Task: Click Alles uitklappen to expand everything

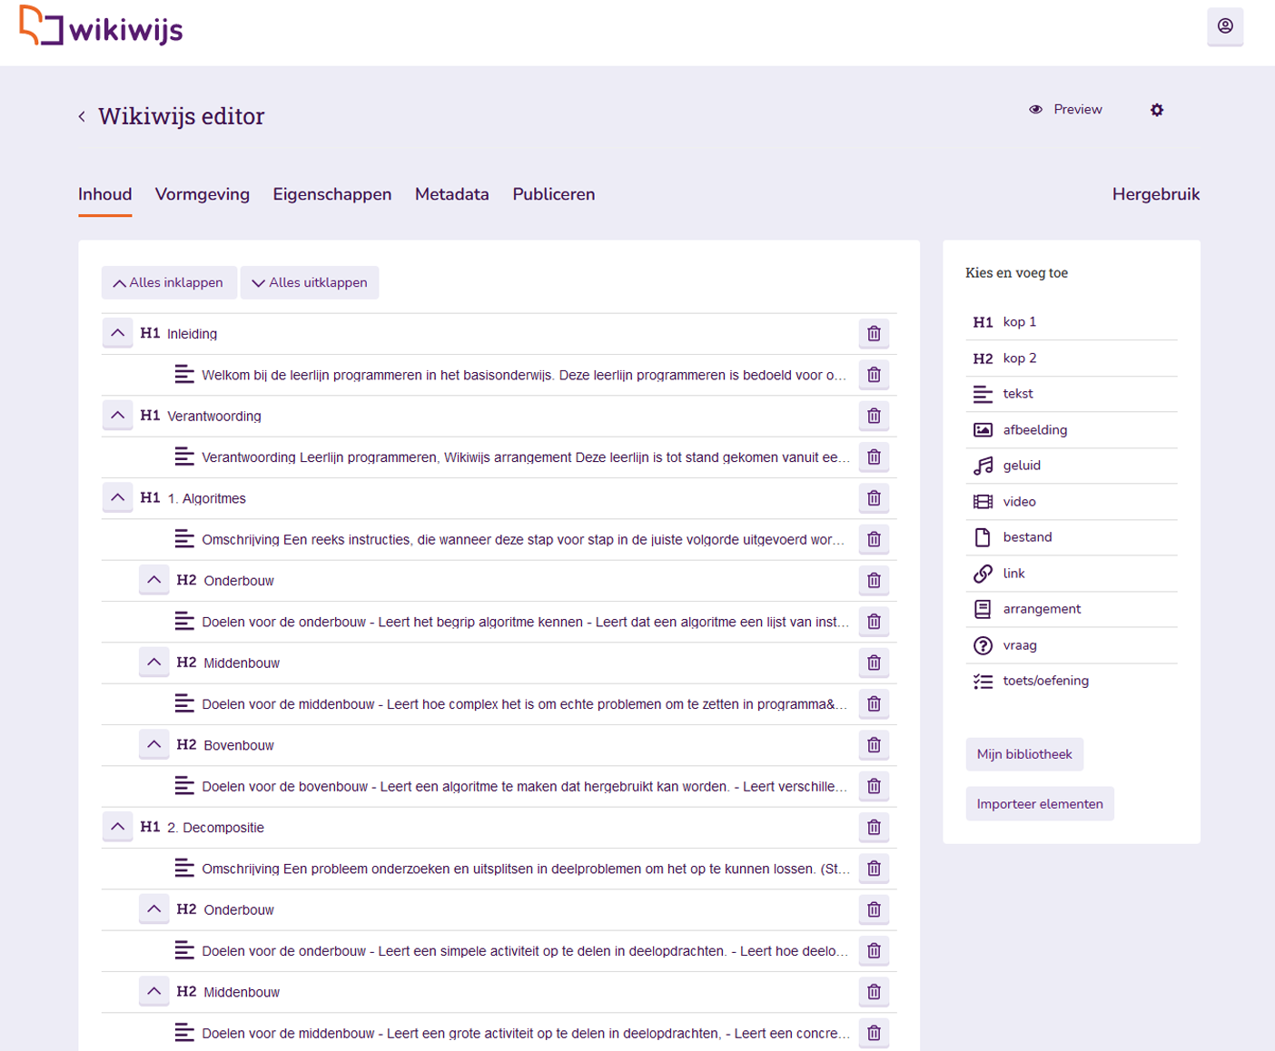Action: click(310, 282)
